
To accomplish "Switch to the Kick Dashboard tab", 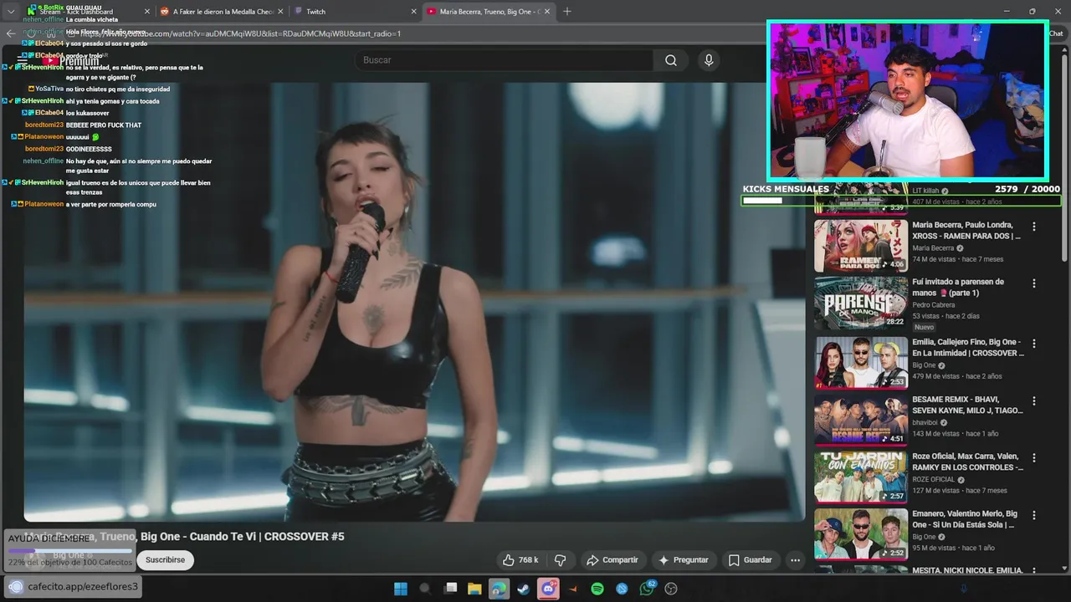I will point(87,12).
